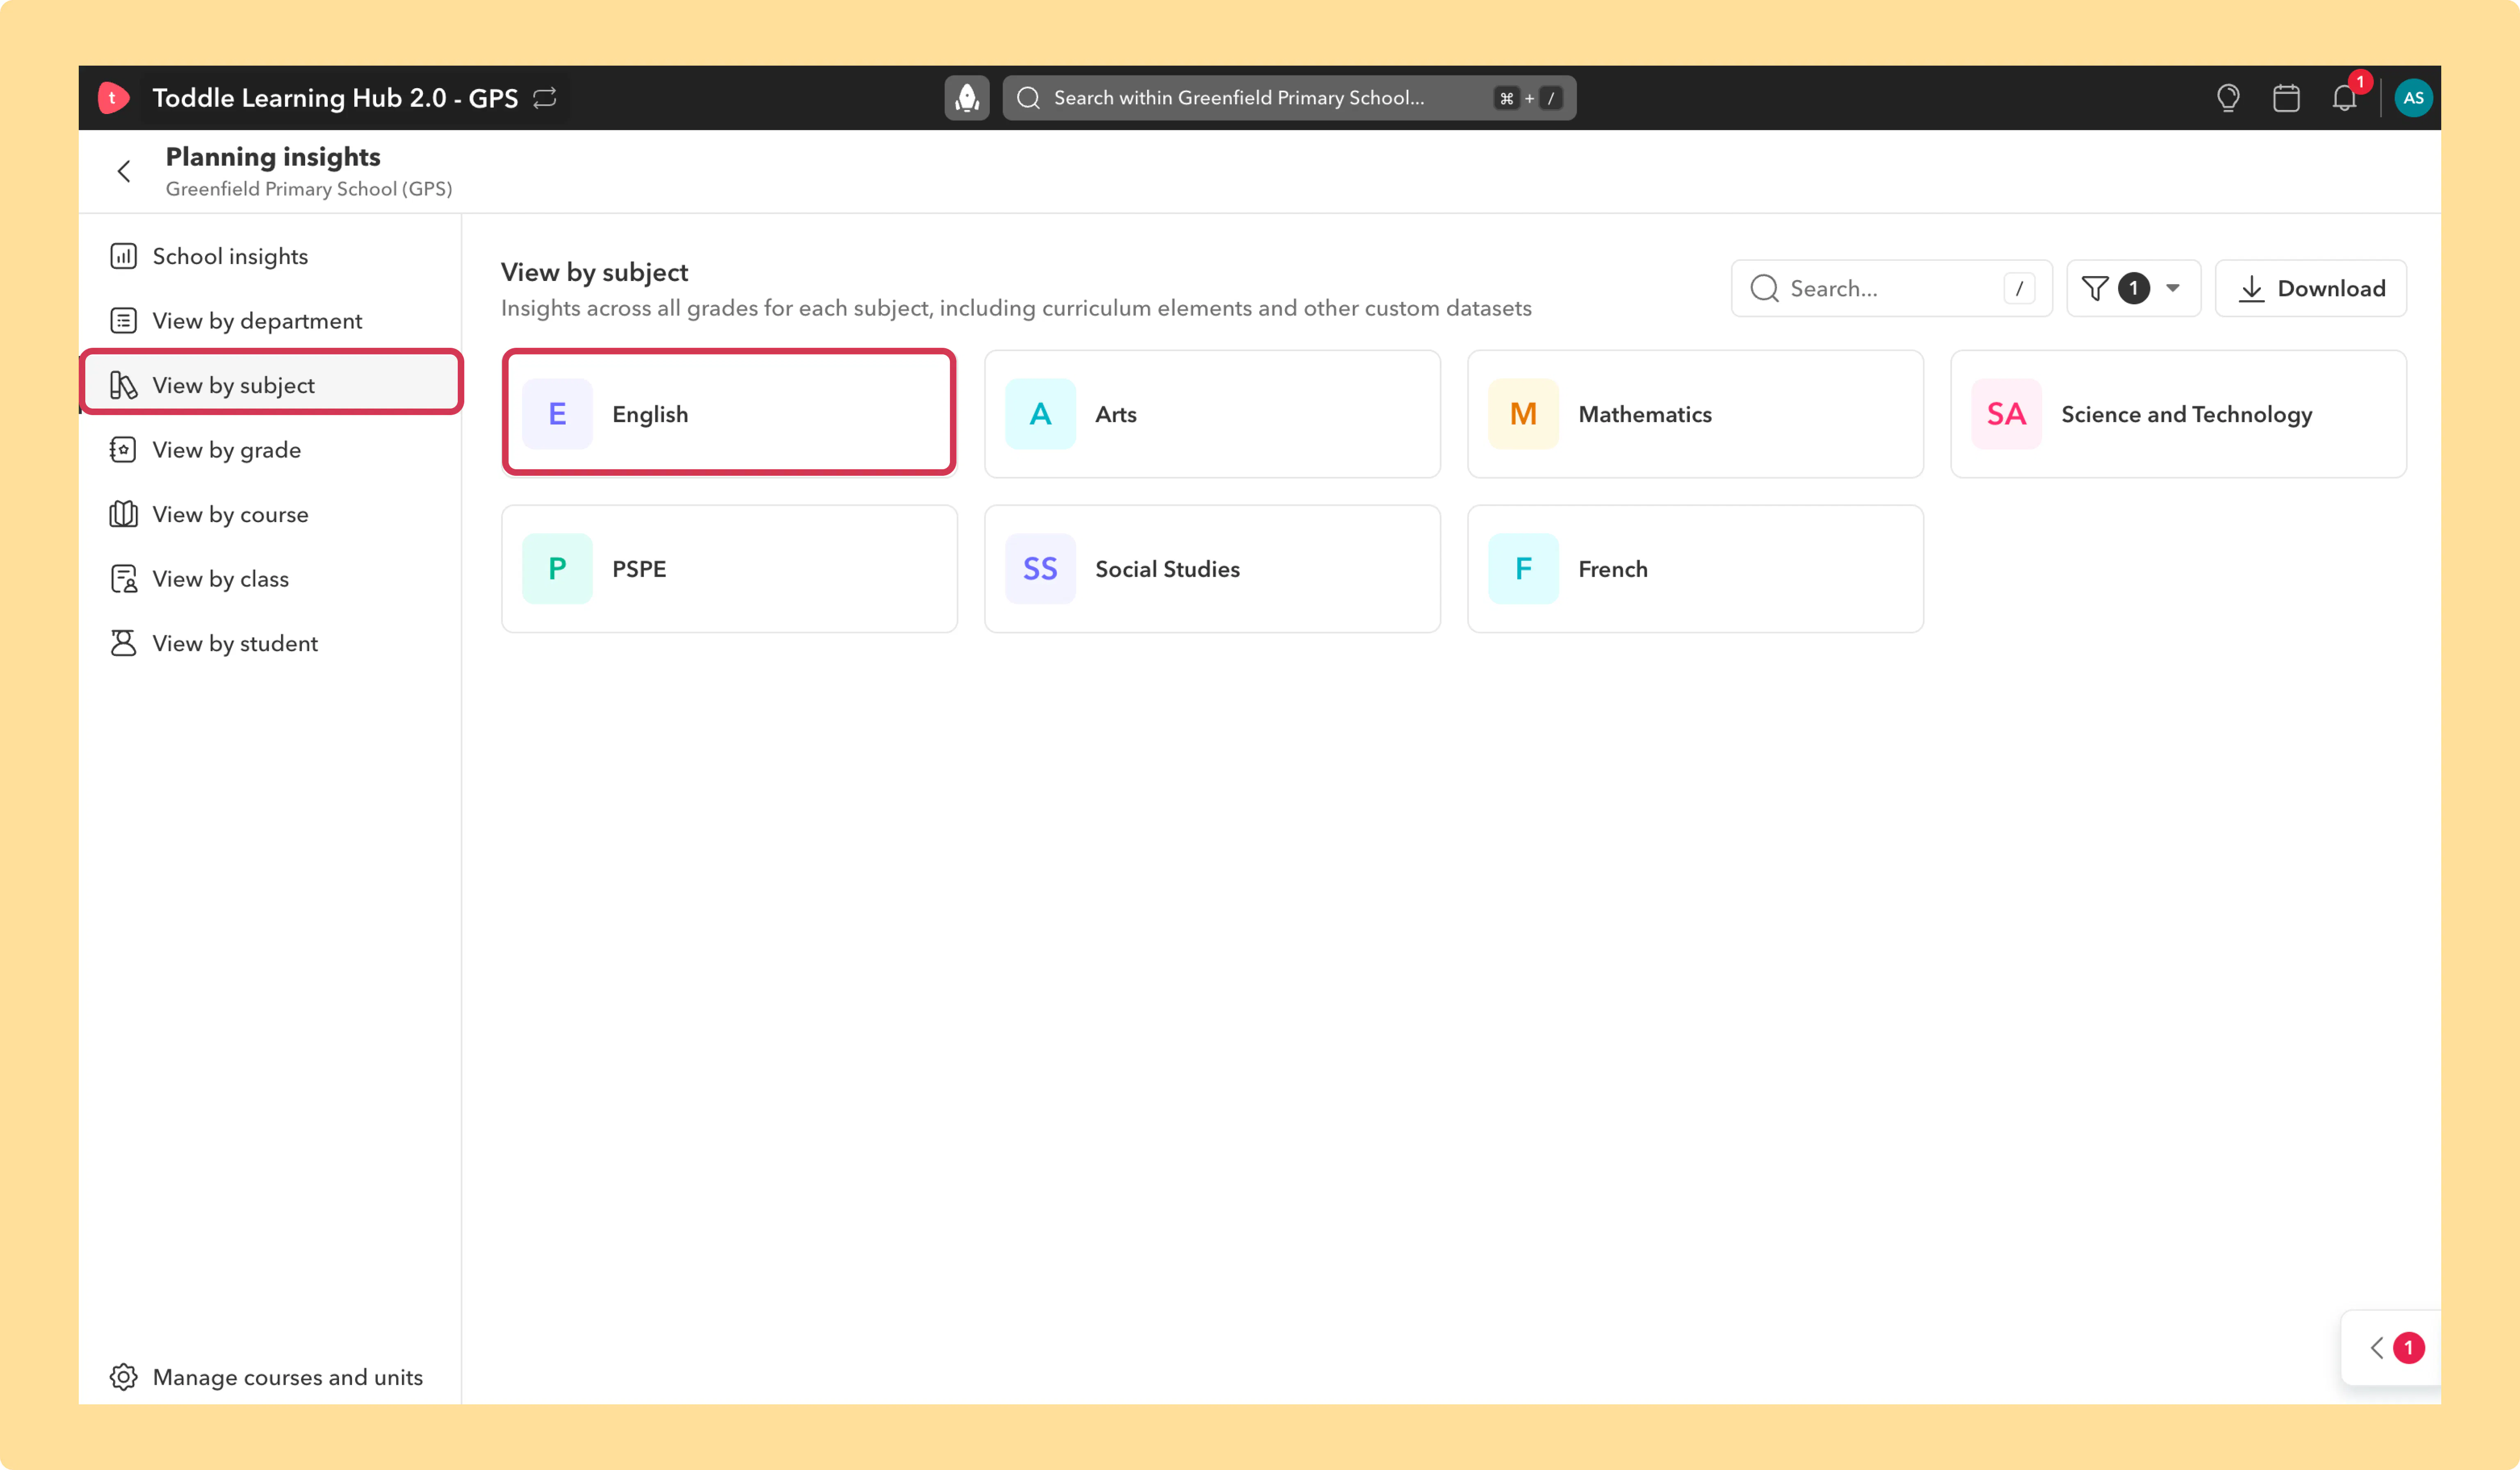The width and height of the screenshot is (2520, 1470).
Task: Click the View by student icon
Action: tap(123, 643)
